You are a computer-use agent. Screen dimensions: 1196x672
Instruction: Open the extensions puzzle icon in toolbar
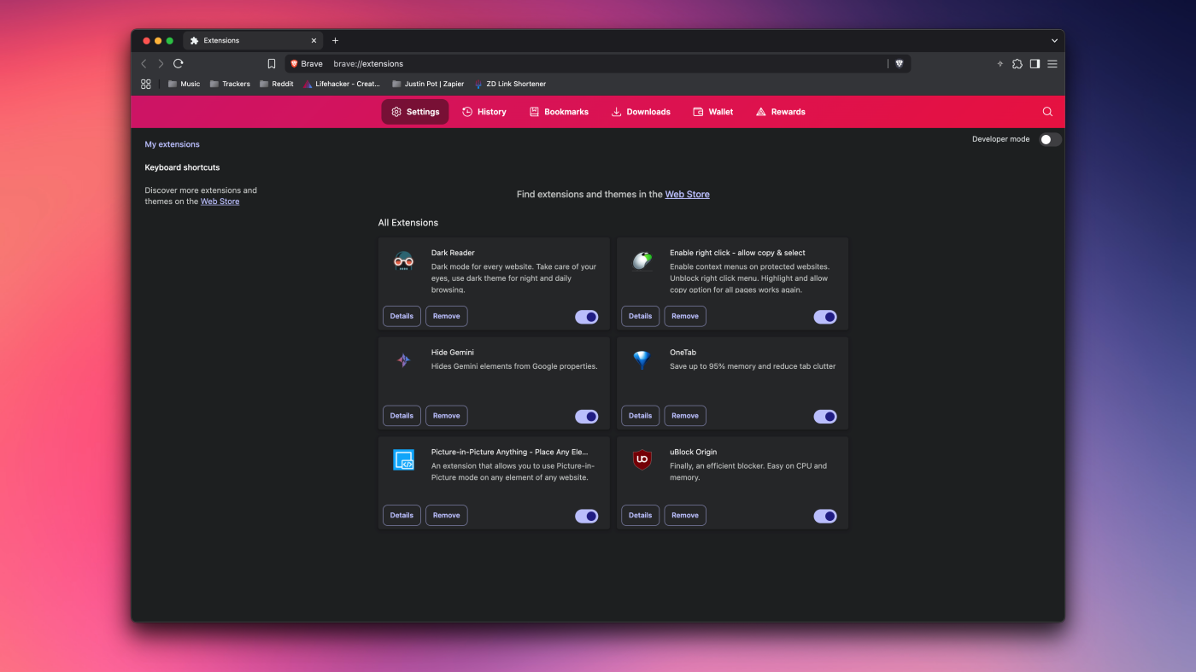pos(1017,64)
